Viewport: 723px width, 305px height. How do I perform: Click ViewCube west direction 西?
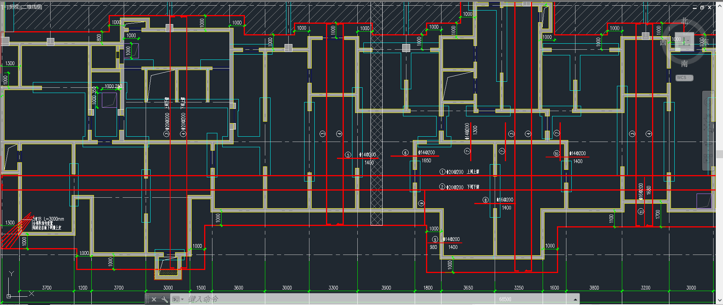663,42
